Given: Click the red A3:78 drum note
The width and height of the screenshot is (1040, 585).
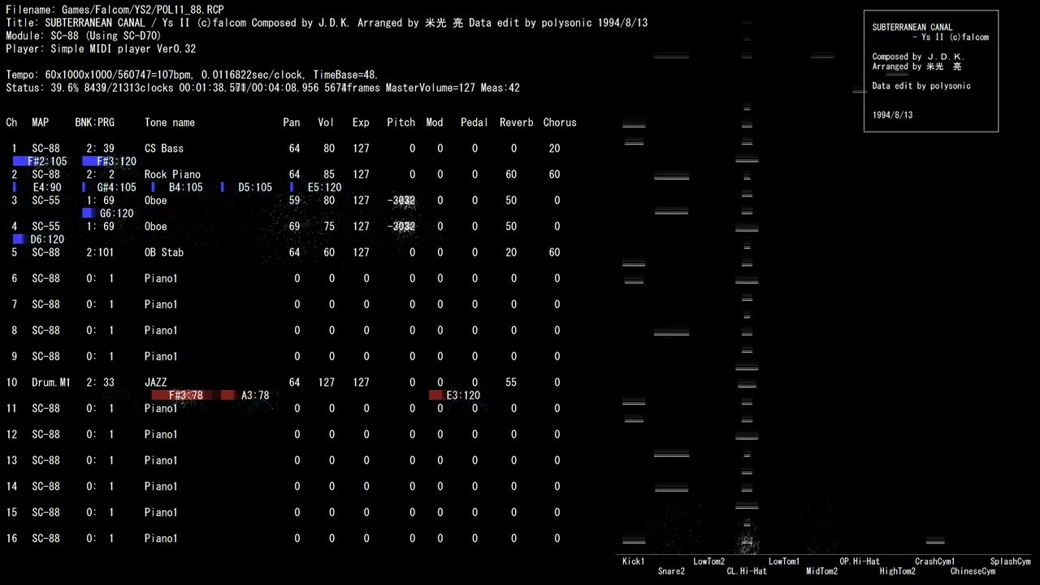Looking at the screenshot, I should (245, 395).
